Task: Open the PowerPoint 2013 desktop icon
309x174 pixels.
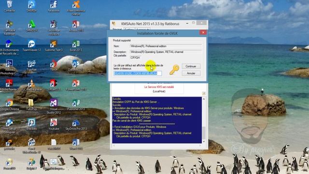Action: (x=76, y=85)
